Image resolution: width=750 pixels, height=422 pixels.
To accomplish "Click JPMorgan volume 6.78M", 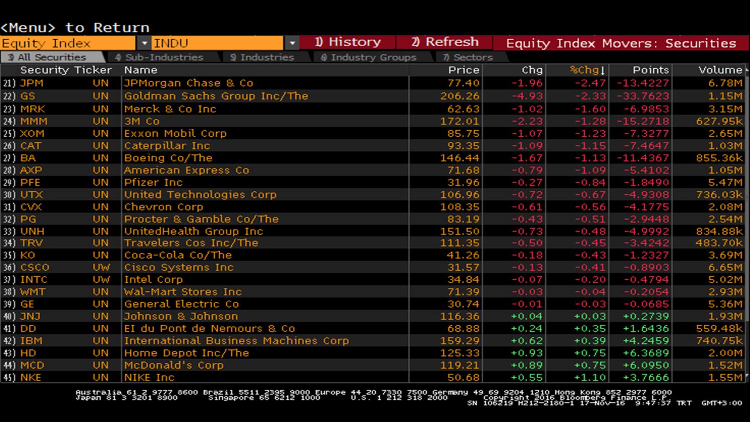I will [x=725, y=83].
